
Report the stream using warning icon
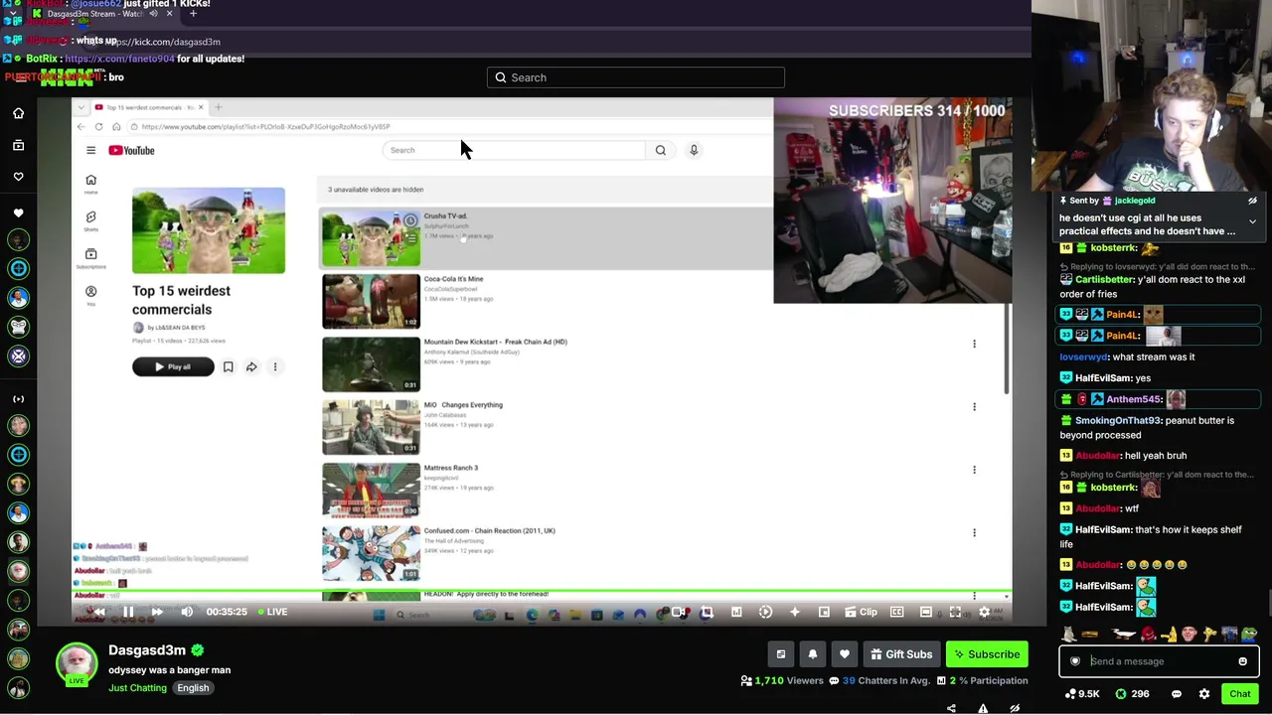coord(983,709)
